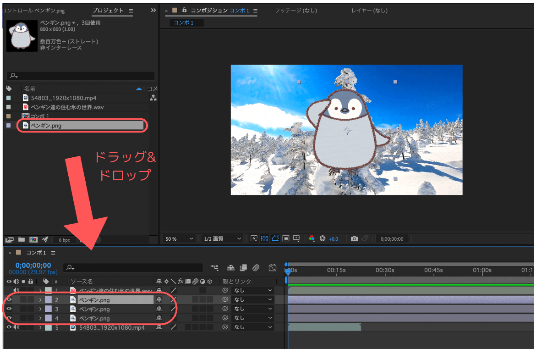Click the Project panel search field
Viewport: 536px width, 354px height.
(x=81, y=76)
